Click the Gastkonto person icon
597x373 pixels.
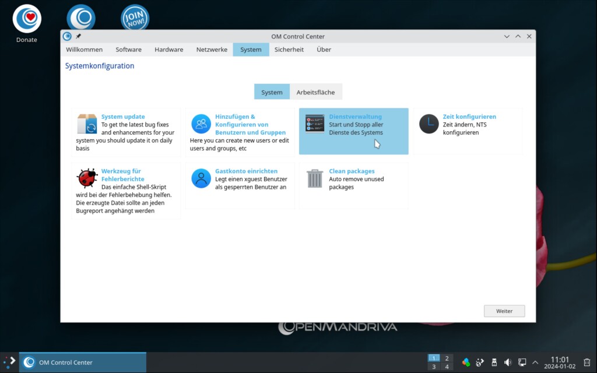click(201, 178)
